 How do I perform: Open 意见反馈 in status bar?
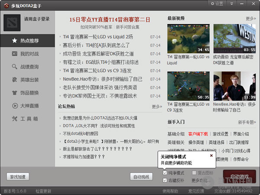tap(196, 191)
